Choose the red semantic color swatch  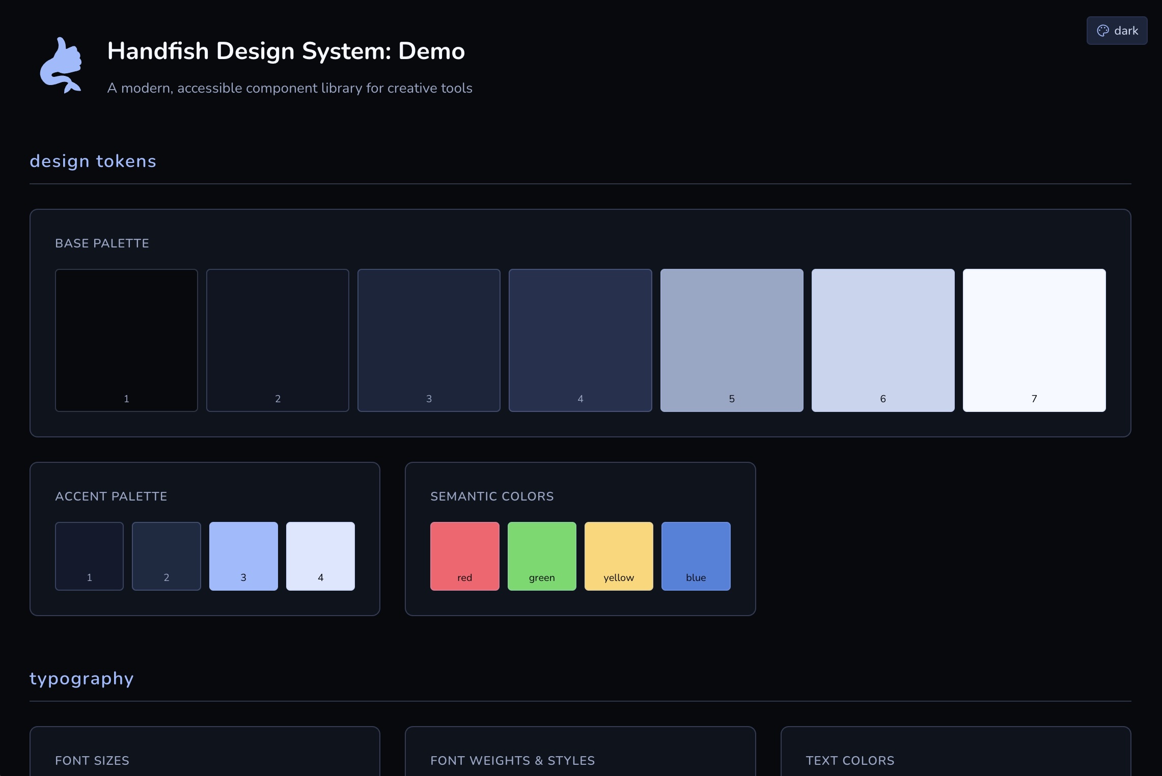465,556
